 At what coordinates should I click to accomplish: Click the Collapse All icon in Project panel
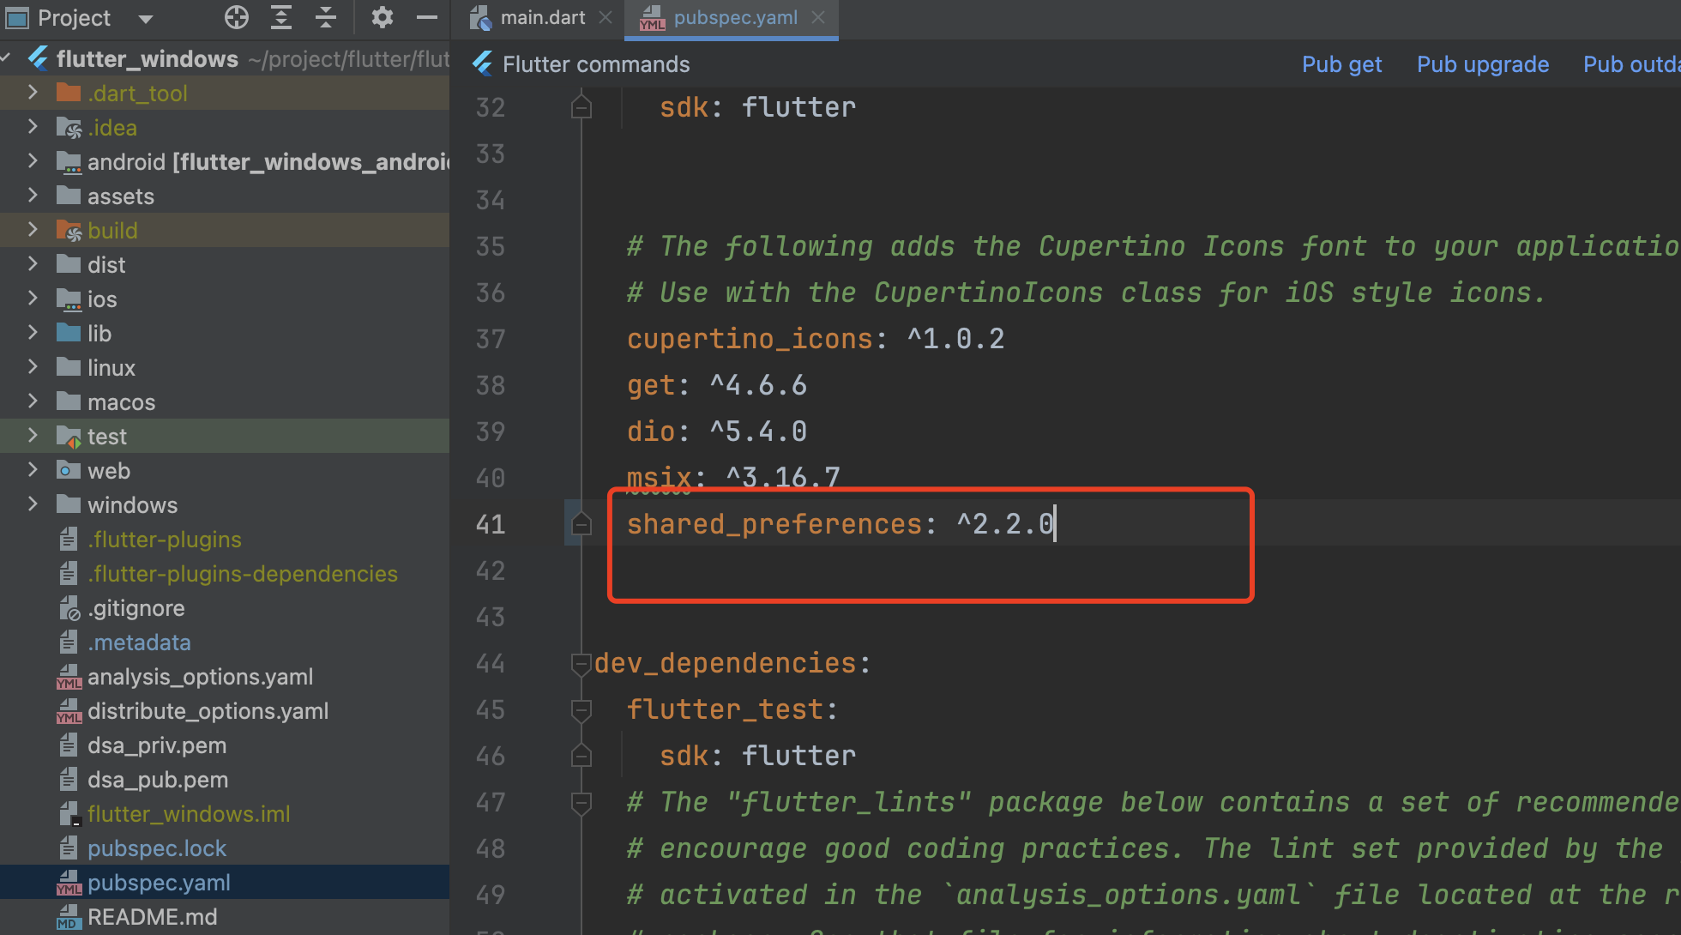pos(326,17)
